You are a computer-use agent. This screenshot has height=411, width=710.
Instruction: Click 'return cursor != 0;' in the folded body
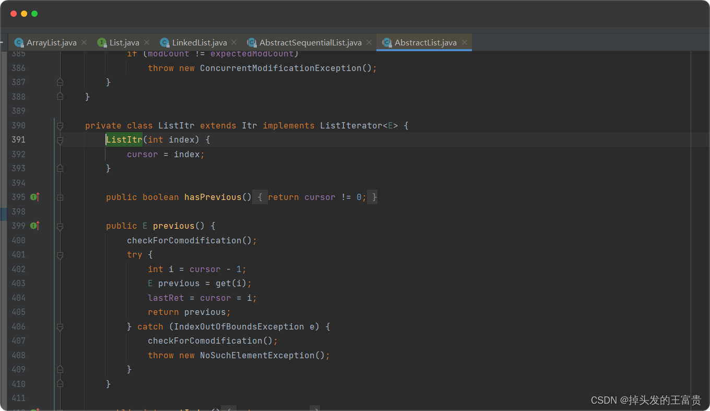[317, 197]
